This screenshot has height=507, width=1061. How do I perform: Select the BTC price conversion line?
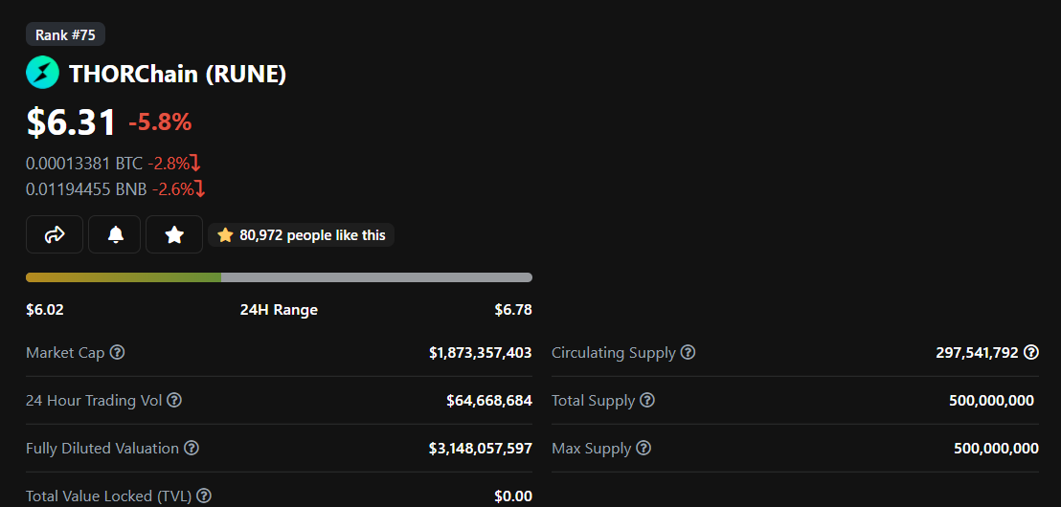click(113, 164)
